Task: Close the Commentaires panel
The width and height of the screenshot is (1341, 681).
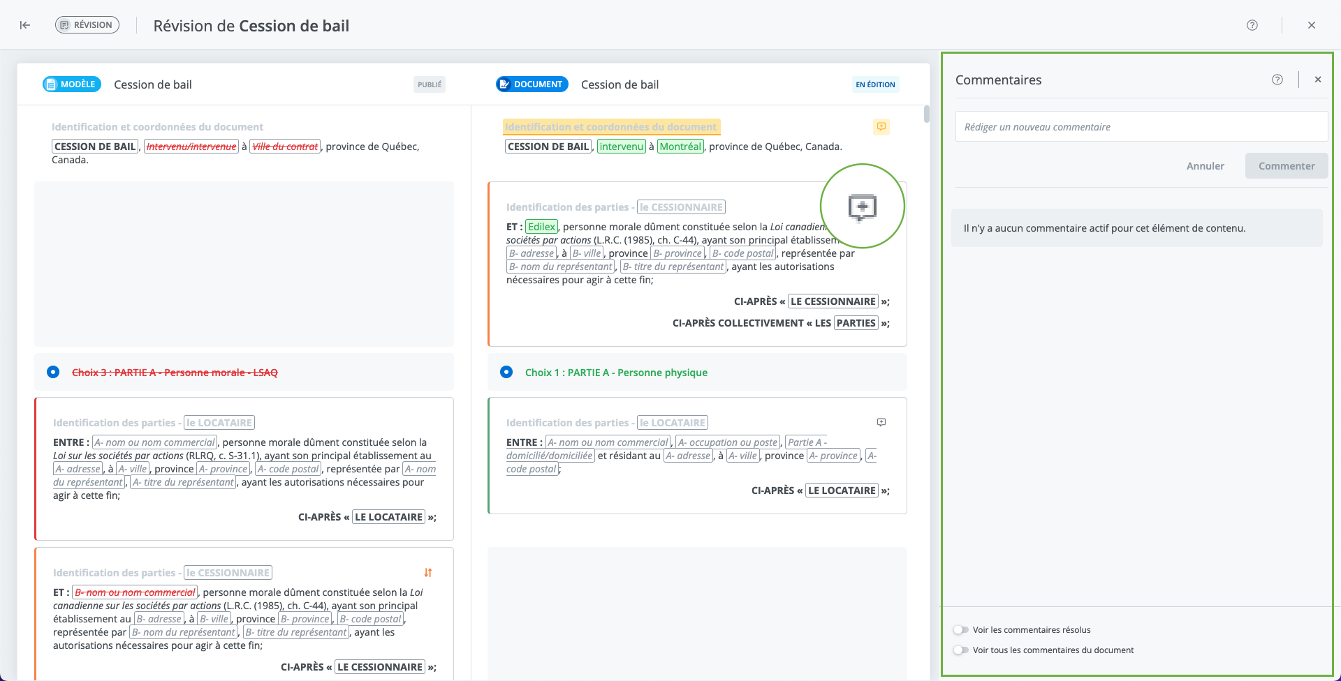Action: tap(1318, 80)
